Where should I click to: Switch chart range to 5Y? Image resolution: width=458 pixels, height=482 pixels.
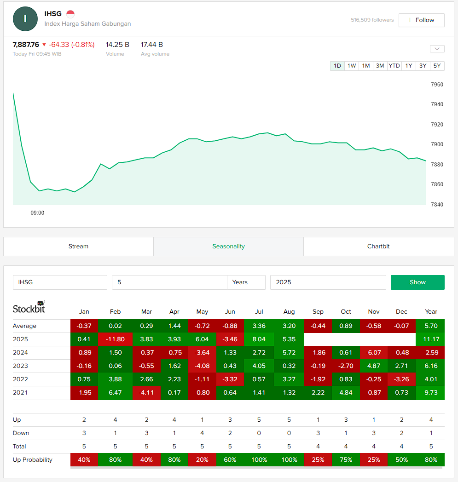coord(437,66)
